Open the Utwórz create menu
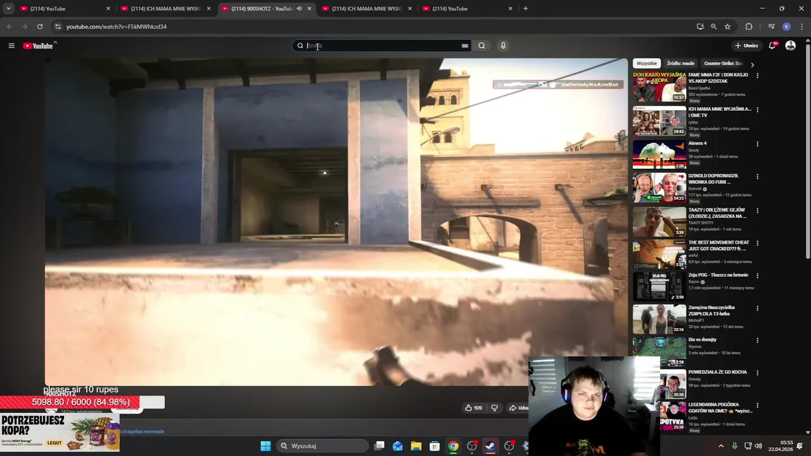811x456 pixels. pyautogui.click(x=746, y=46)
